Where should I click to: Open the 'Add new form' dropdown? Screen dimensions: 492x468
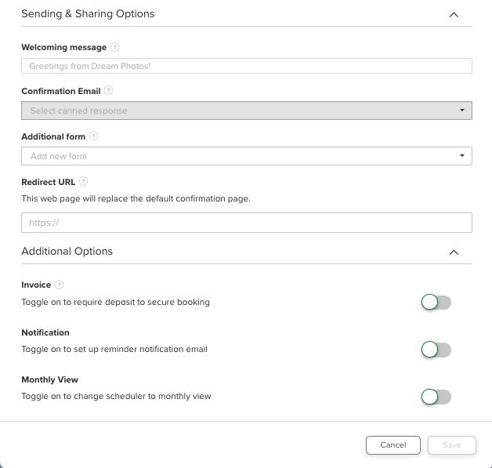click(246, 156)
